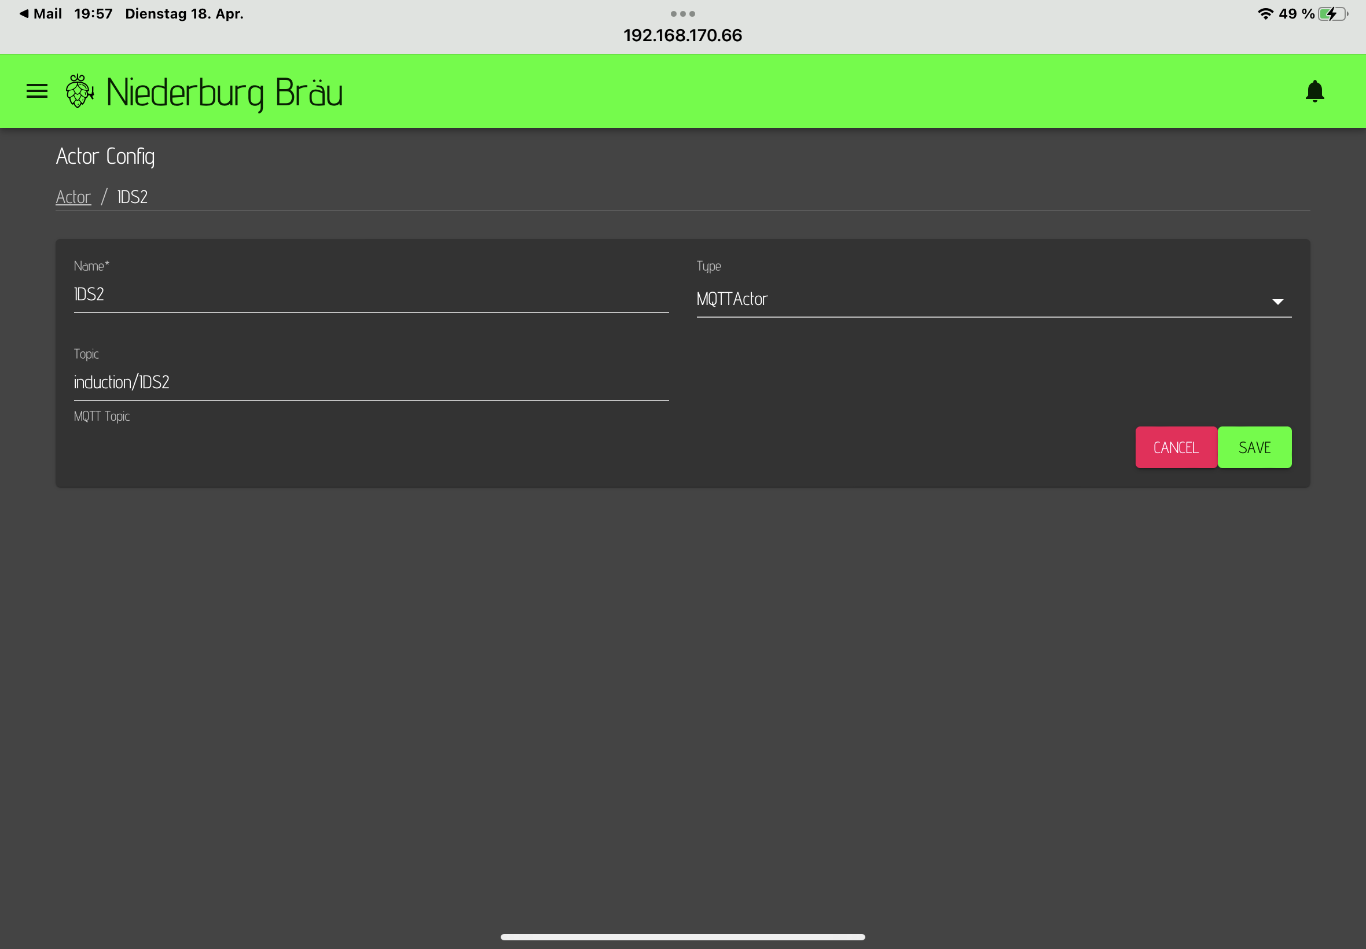Open the notifications bell
This screenshot has width=1366, height=949.
click(1314, 91)
